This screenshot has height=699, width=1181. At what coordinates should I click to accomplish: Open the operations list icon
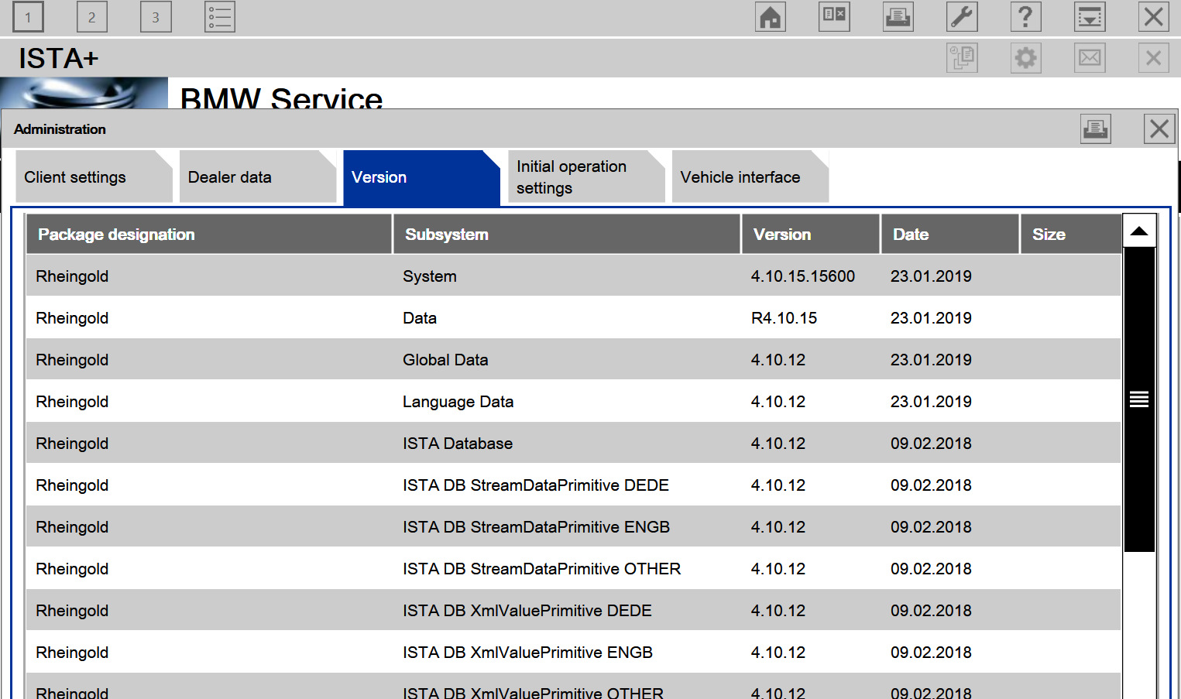pyautogui.click(x=220, y=17)
